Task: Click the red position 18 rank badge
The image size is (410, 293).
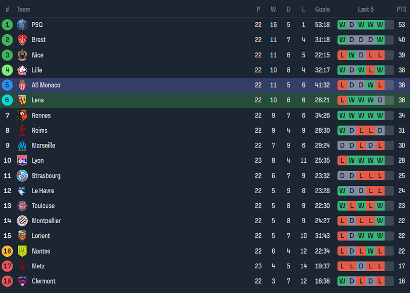Action: coord(7,281)
